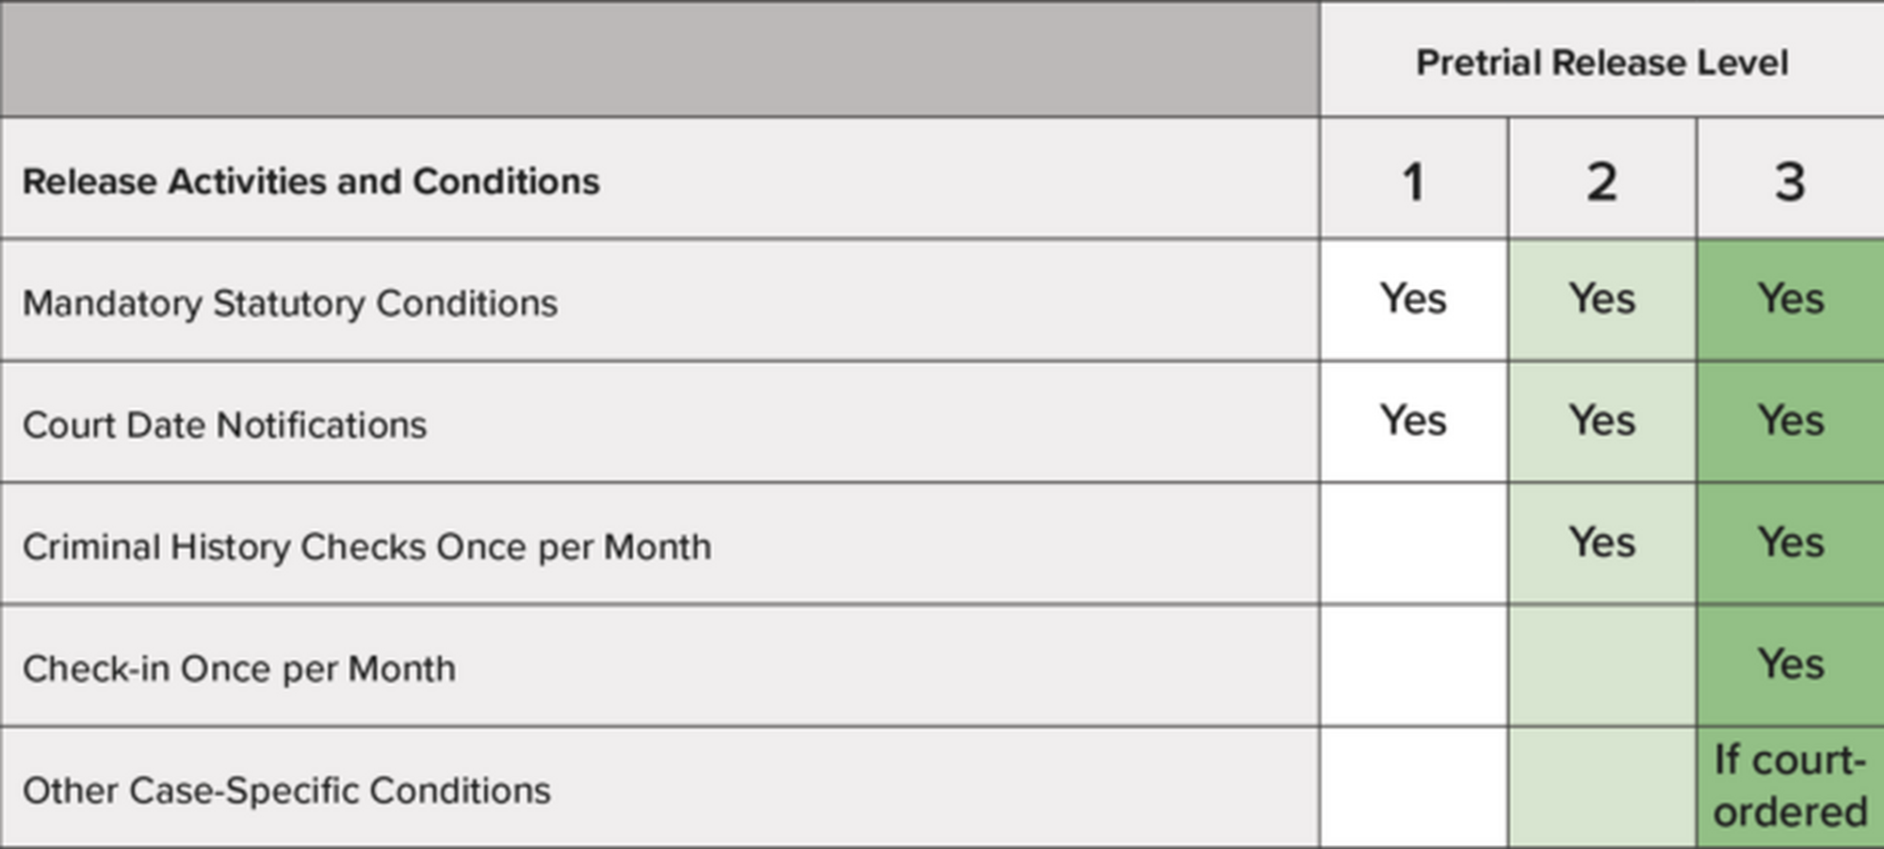Click the "Court Date Notifications" row label
Image resolution: width=1884 pixels, height=849 pixels.
click(x=224, y=424)
